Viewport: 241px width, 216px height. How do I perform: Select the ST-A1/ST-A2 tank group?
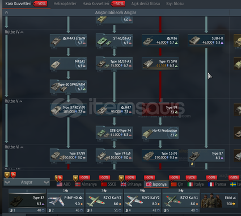(x=114, y=40)
